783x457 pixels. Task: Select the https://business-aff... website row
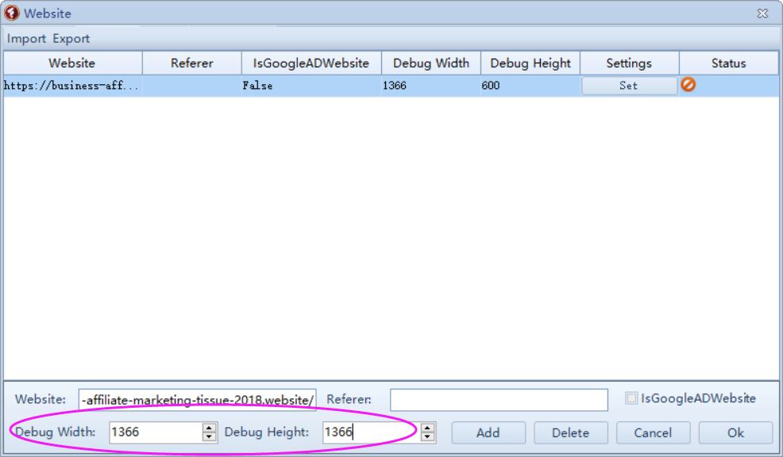point(71,86)
